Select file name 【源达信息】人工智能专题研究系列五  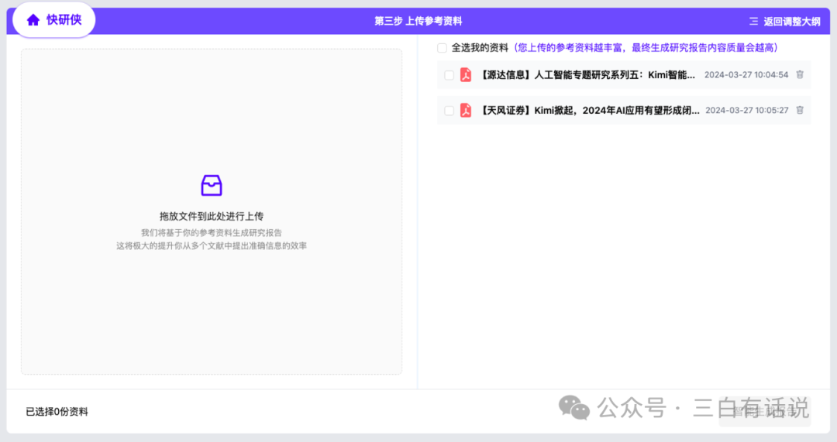(586, 74)
